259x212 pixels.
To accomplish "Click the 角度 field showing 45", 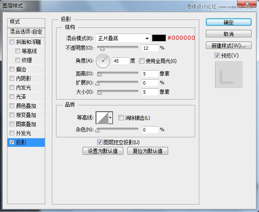I will click(121, 61).
